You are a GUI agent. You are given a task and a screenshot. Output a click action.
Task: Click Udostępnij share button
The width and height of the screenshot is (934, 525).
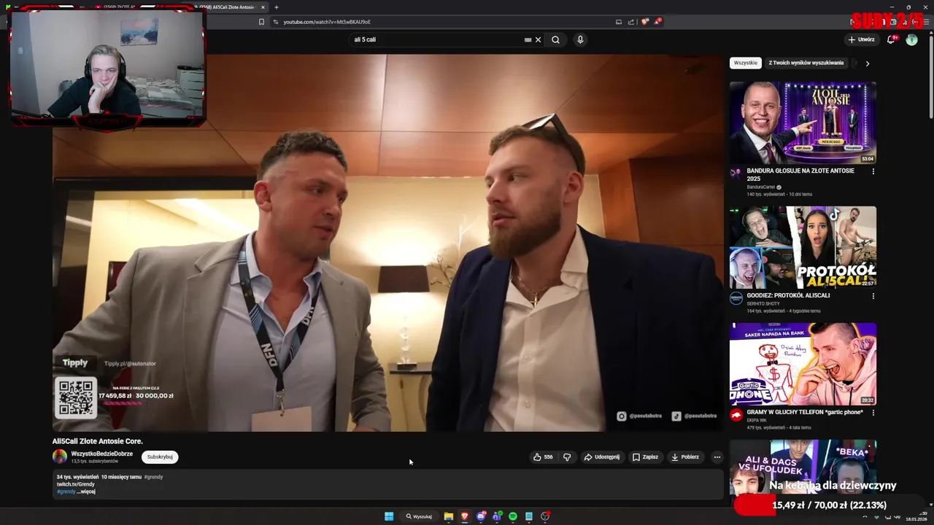click(602, 457)
